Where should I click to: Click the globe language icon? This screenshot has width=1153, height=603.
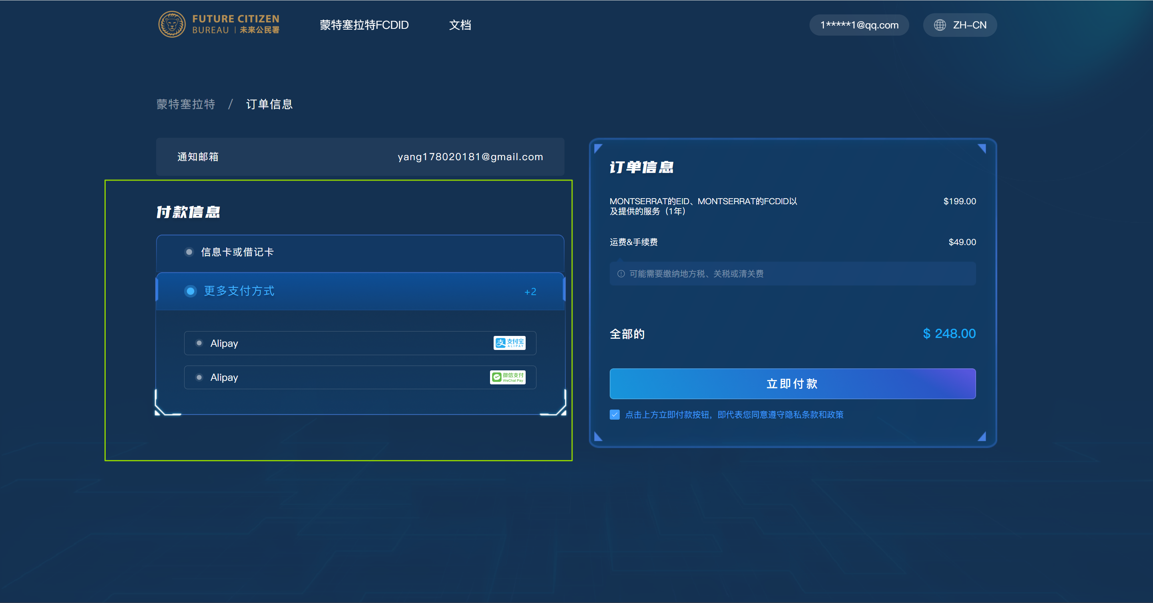940,25
